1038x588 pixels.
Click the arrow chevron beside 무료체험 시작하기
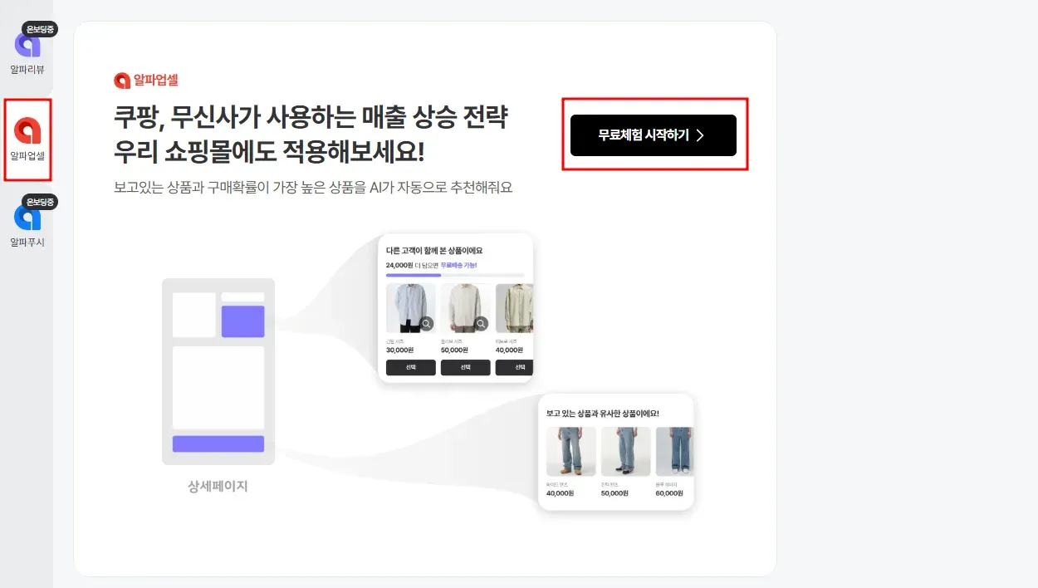700,135
